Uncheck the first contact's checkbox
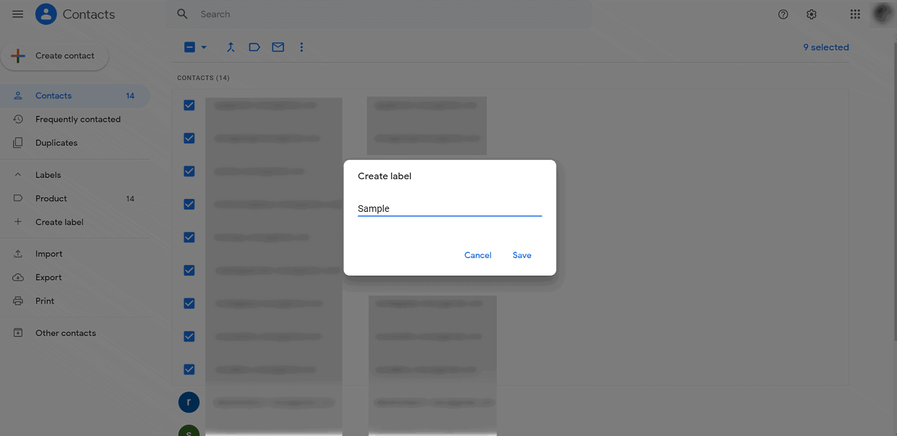Screen dimensions: 897x436 pyautogui.click(x=189, y=105)
